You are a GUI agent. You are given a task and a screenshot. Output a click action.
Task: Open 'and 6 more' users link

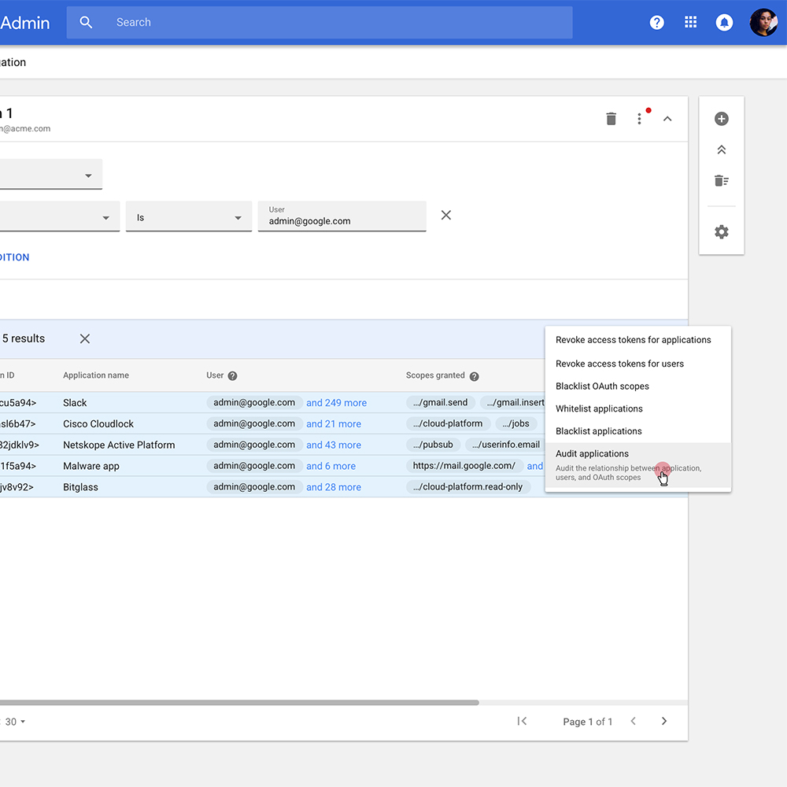point(331,466)
